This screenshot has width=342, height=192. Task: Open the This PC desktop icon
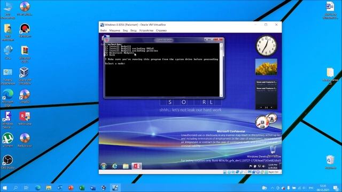pyautogui.click(x=7, y=10)
